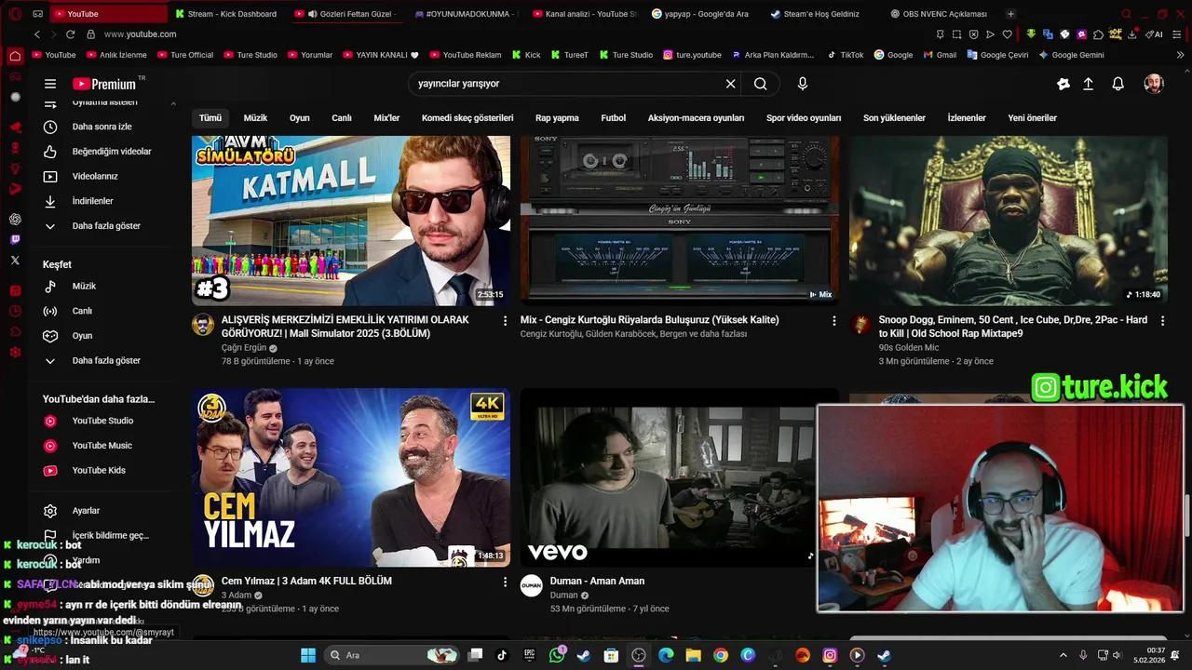The width and height of the screenshot is (1192, 670).
Task: Open options for Cem Yılmaz 3 Adam video
Action: pos(506,582)
